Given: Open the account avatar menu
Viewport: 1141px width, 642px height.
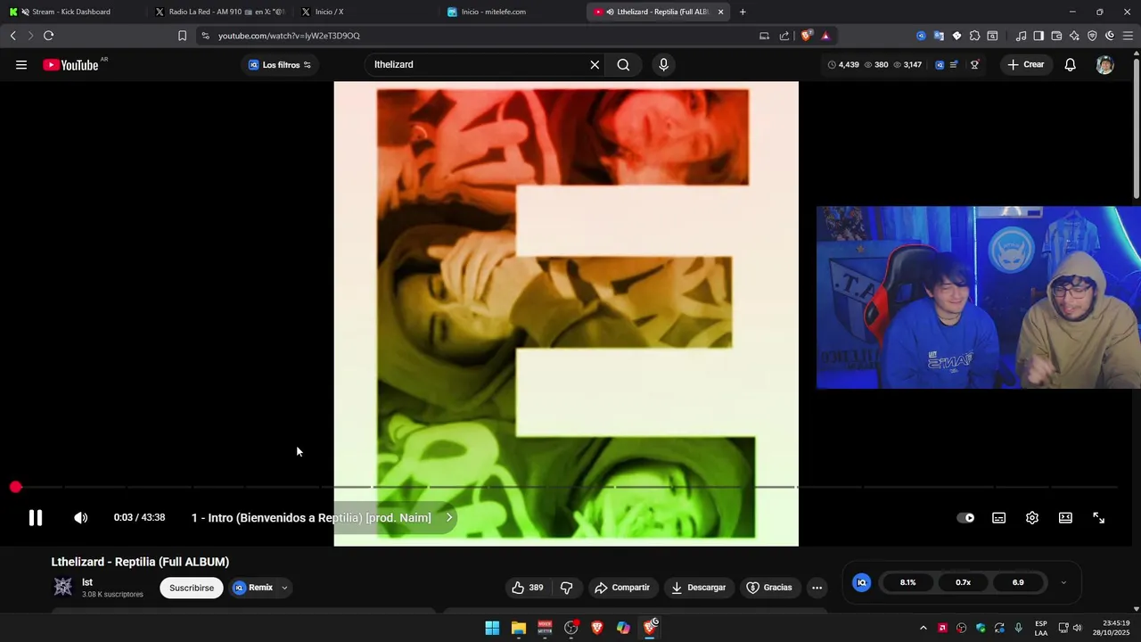Looking at the screenshot, I should point(1104,65).
